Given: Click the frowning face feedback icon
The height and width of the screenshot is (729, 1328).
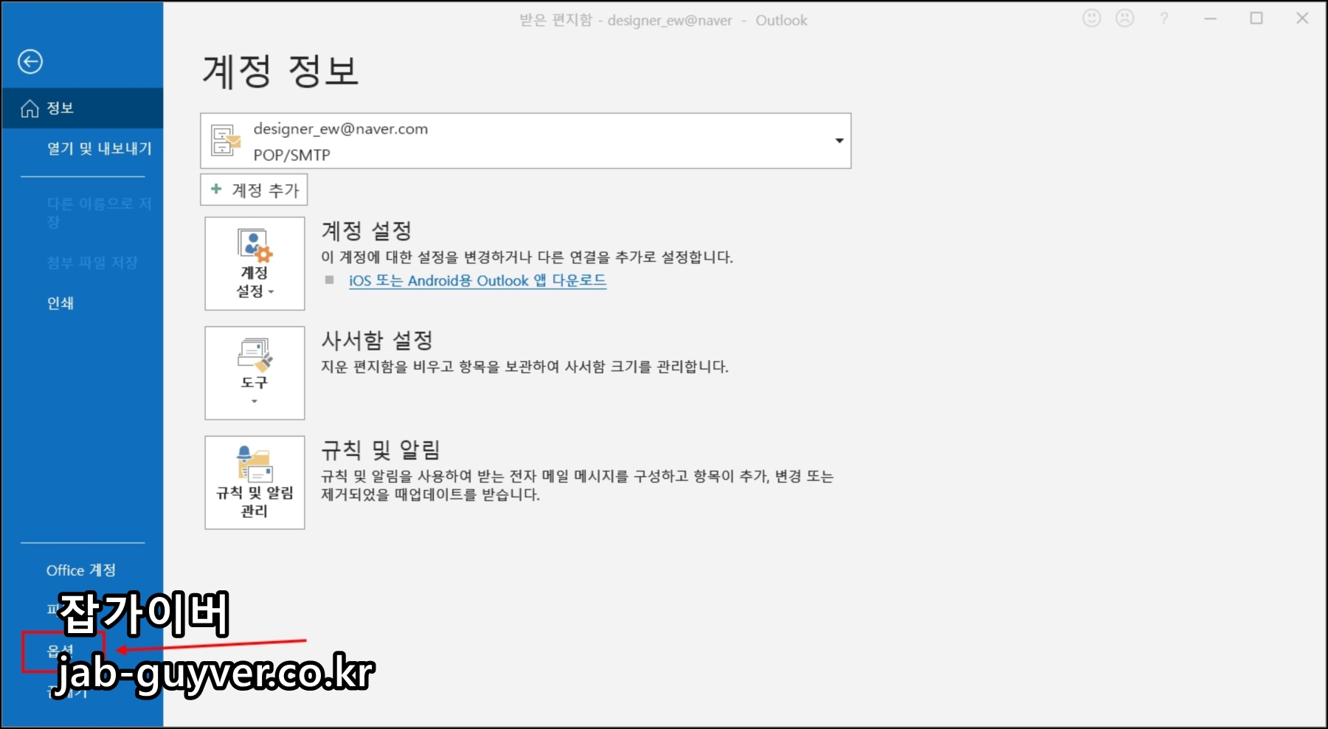Looking at the screenshot, I should click(x=1124, y=18).
